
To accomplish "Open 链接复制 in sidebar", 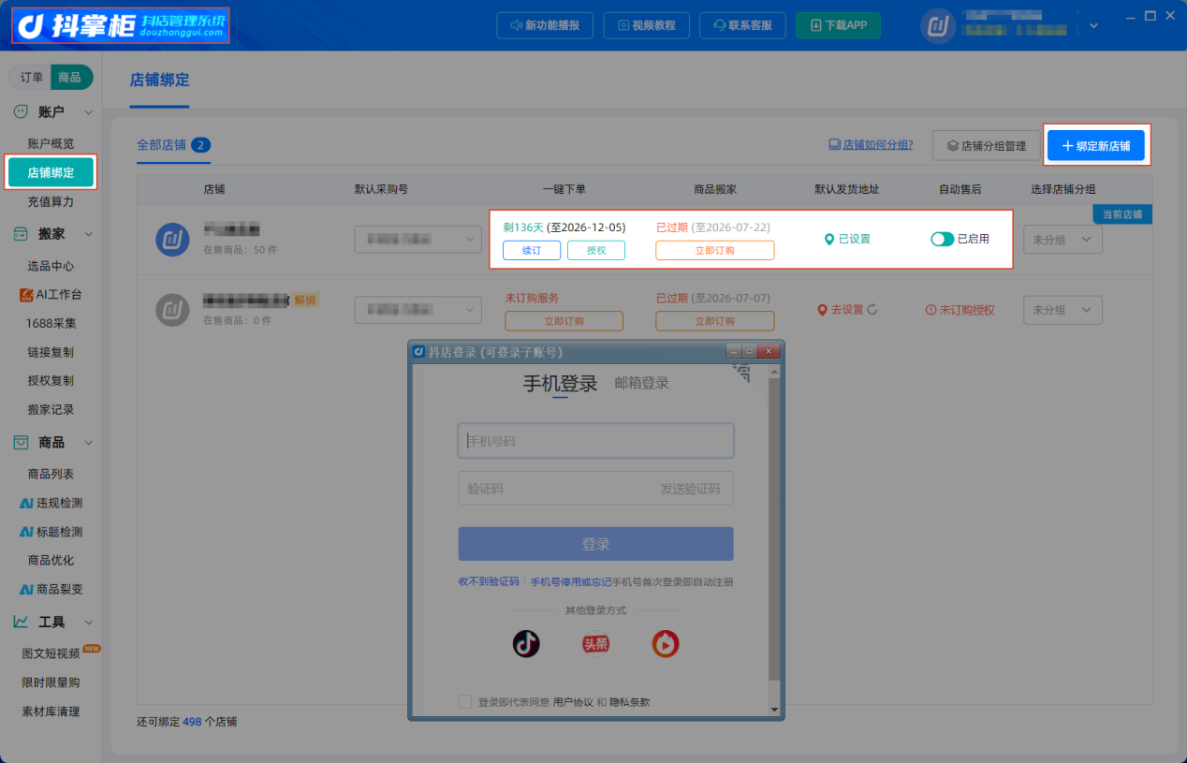I will click(x=51, y=352).
